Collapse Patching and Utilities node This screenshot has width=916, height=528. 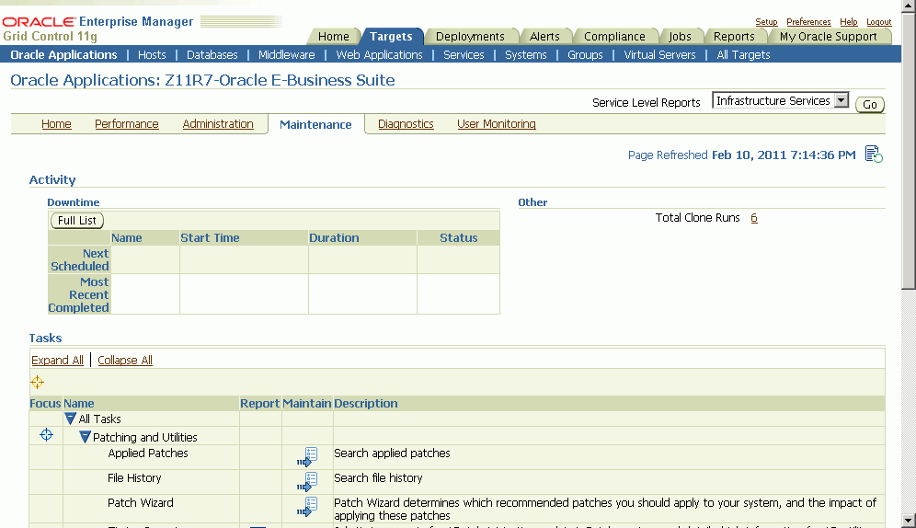click(x=85, y=437)
